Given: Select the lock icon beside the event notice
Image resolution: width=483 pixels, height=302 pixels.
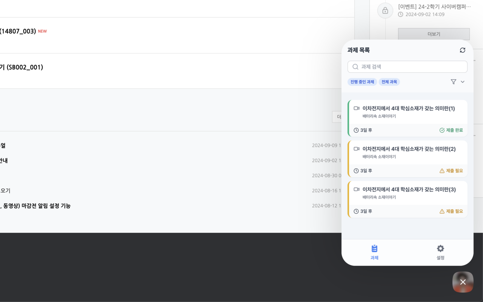Looking at the screenshot, I should pos(385,11).
